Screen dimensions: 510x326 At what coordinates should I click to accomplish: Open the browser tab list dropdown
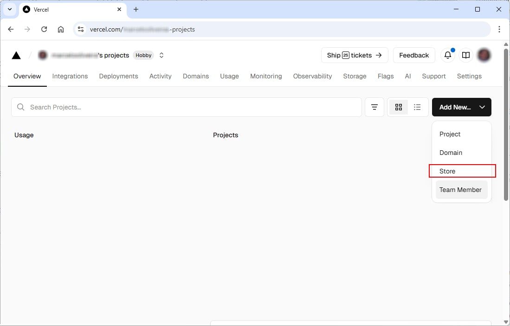click(9, 9)
